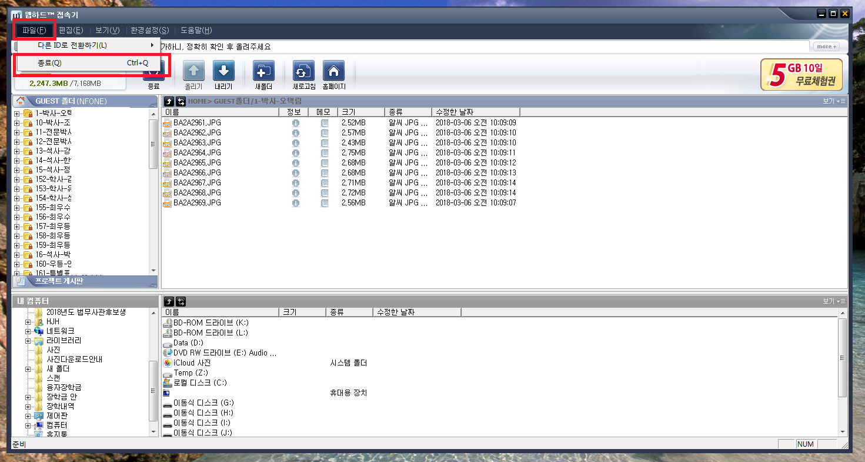Expand the 13-석사 folder node
Image resolution: width=865 pixels, height=462 pixels.
click(17, 151)
